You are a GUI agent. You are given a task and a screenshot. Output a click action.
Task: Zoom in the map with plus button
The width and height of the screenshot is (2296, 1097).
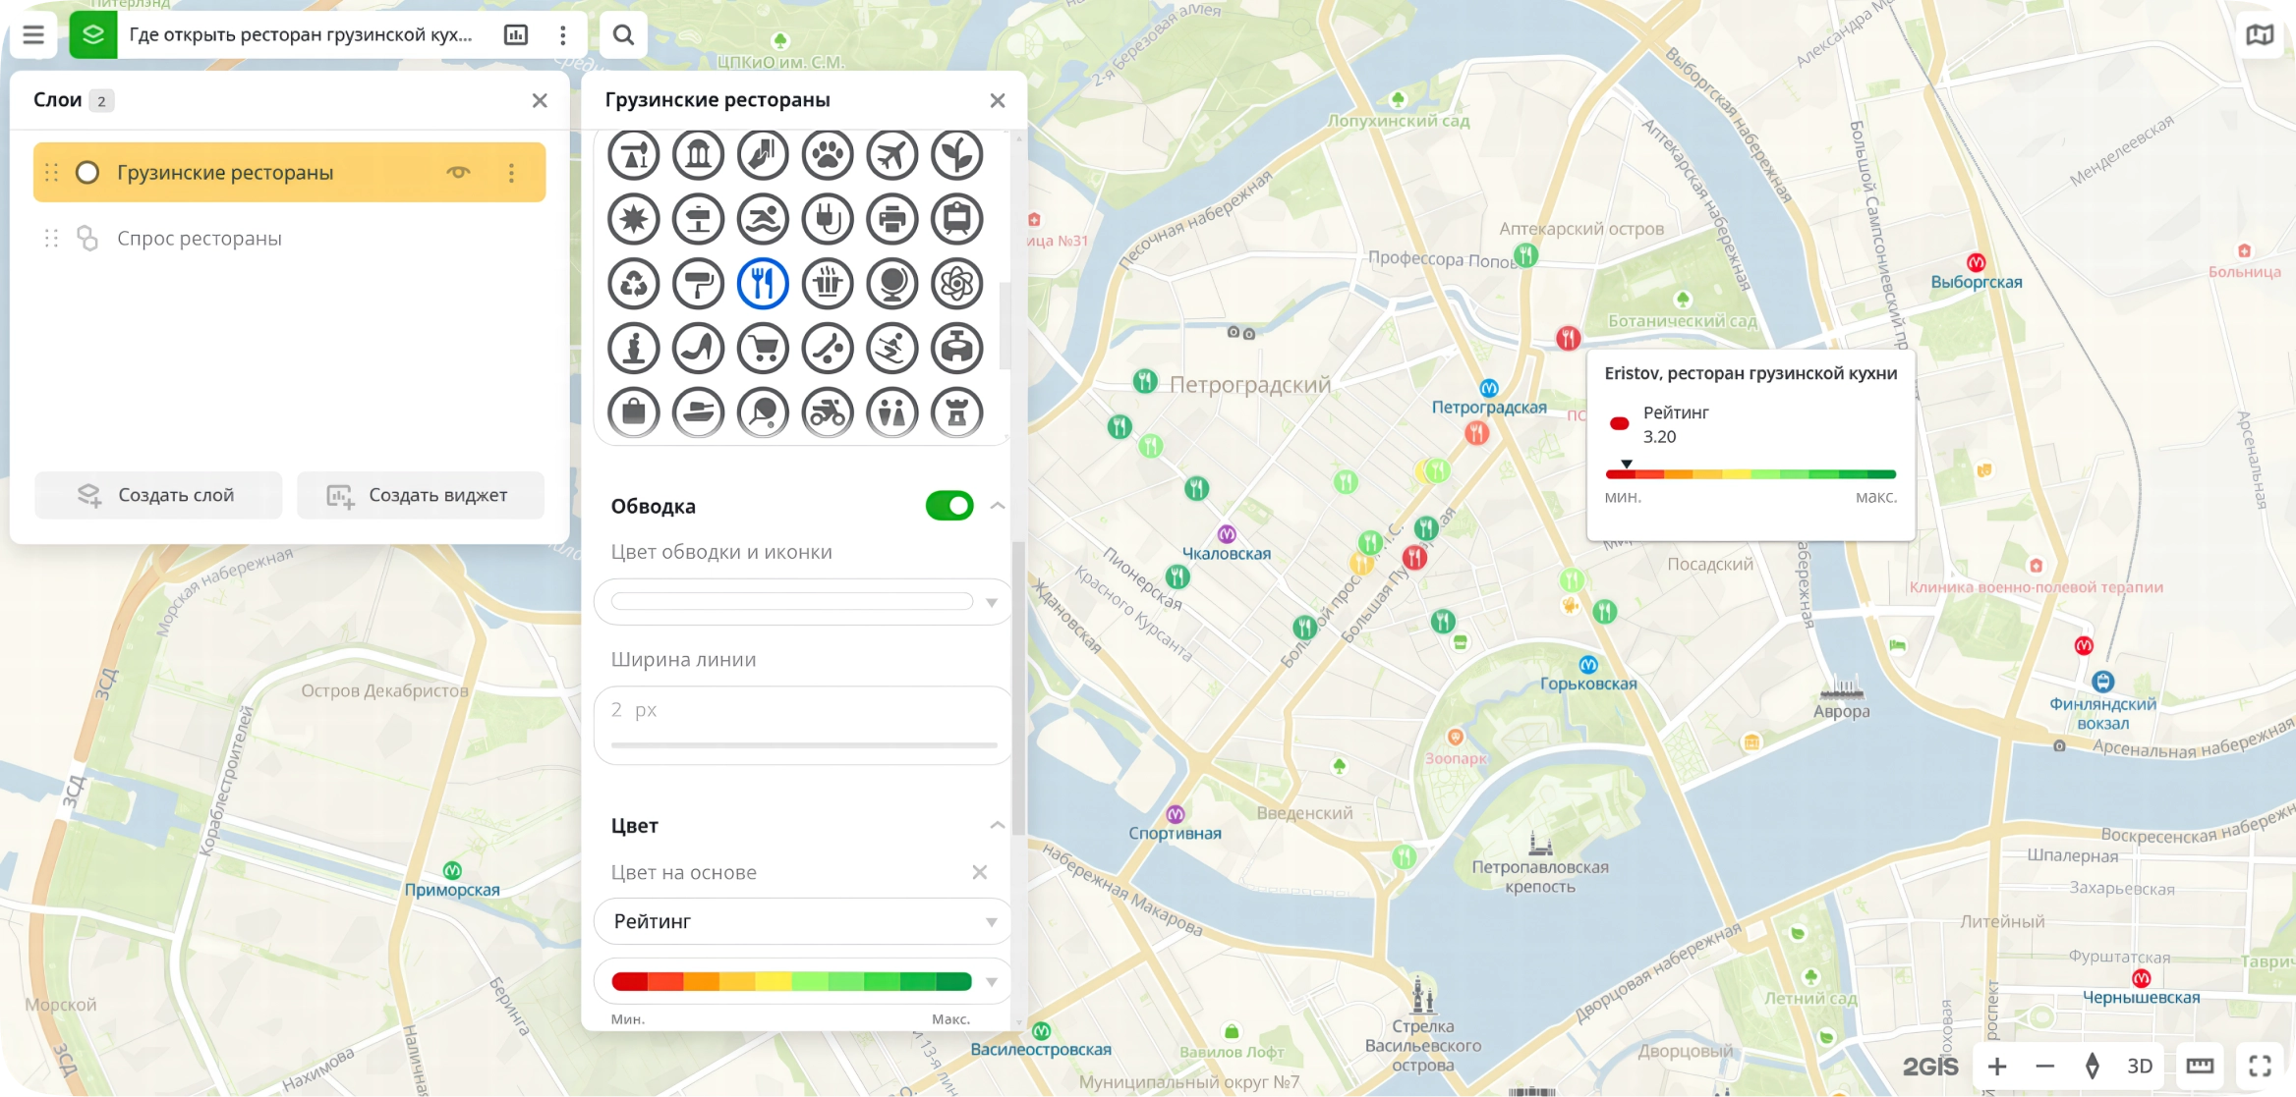[1997, 1067]
